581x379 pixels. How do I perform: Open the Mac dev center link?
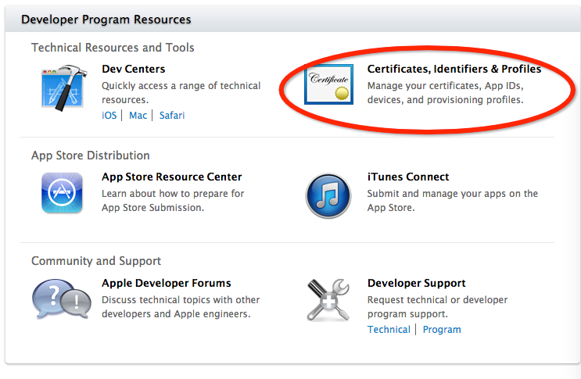[x=138, y=115]
